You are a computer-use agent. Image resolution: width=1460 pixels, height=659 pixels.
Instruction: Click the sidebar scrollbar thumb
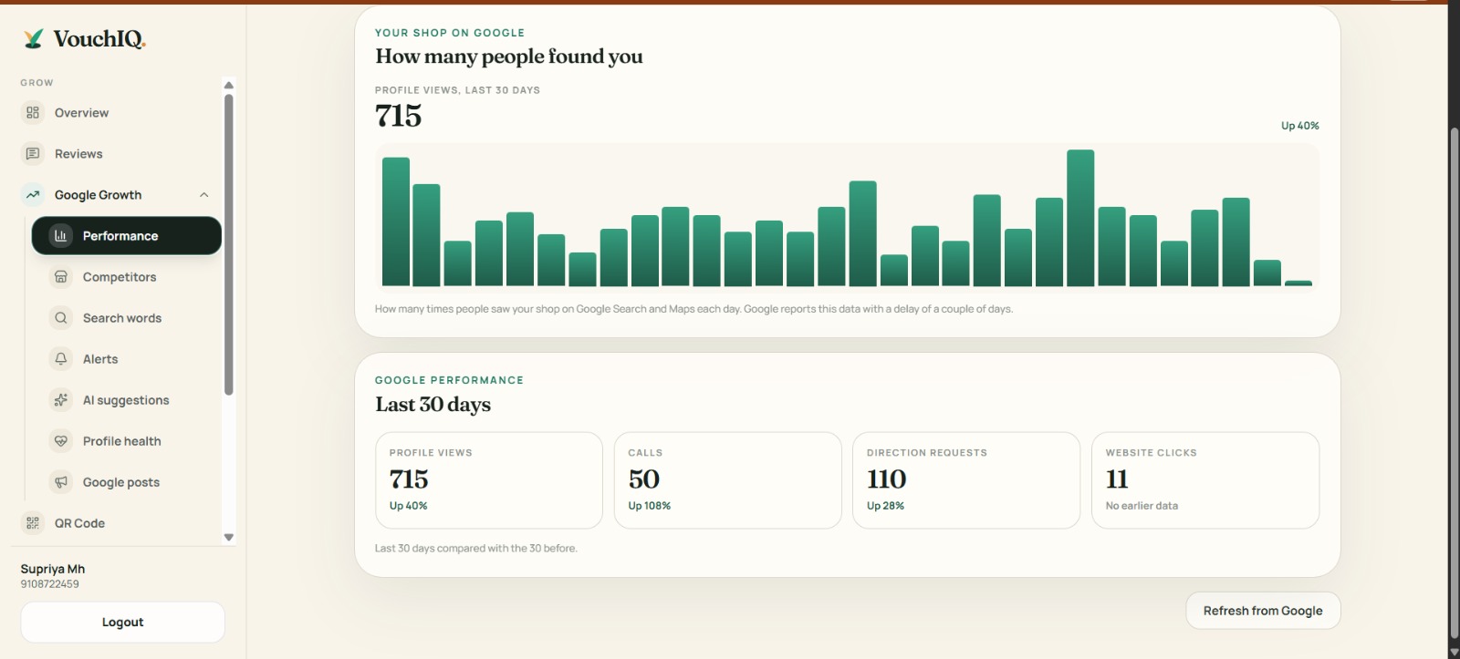coord(229,244)
